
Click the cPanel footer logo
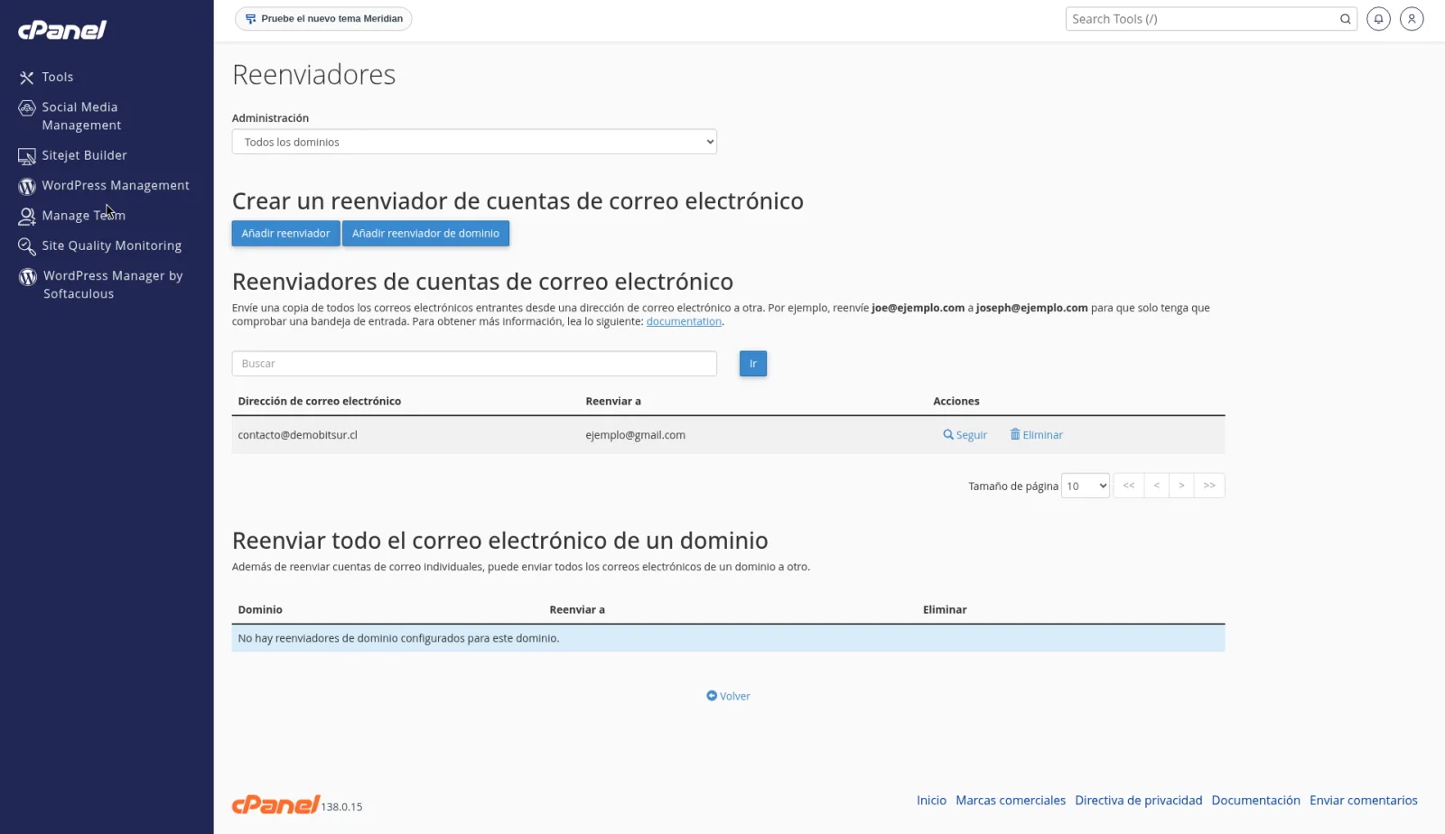pos(275,804)
